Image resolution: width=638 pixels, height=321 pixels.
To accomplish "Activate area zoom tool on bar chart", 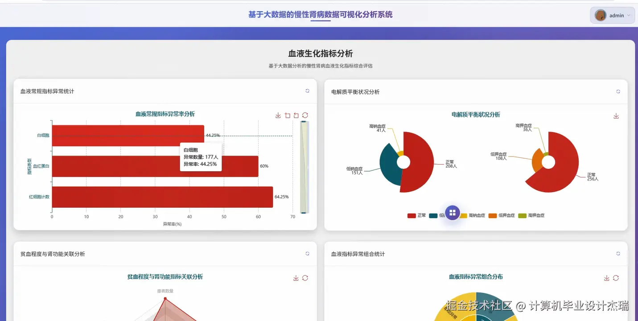I will tap(288, 115).
